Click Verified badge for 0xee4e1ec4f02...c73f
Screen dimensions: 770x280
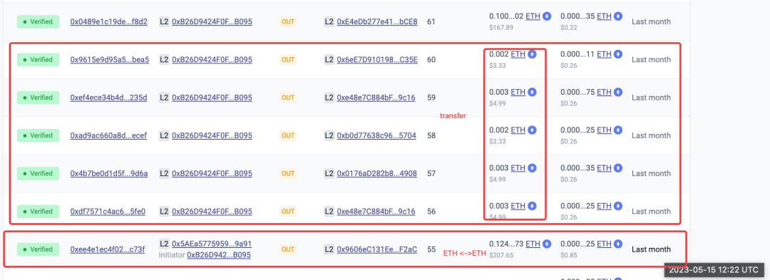(x=38, y=249)
